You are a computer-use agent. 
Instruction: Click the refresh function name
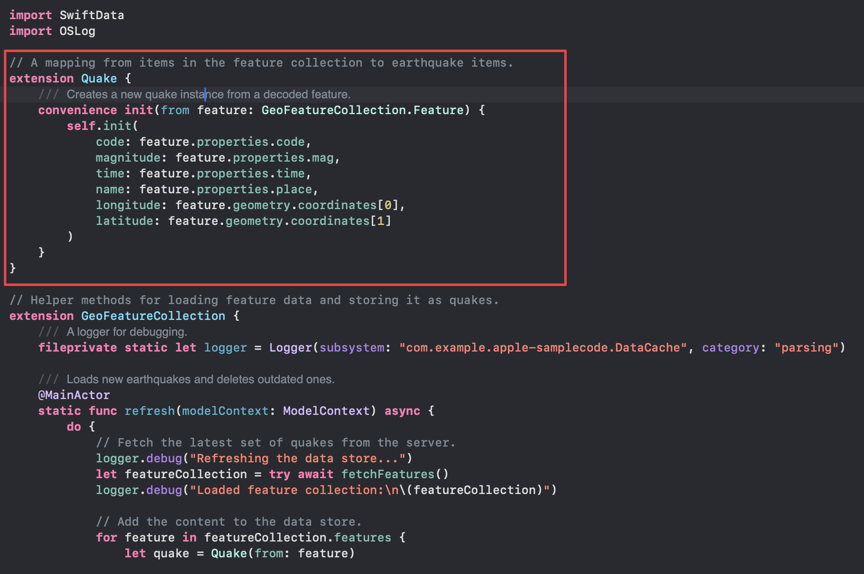pyautogui.click(x=150, y=411)
